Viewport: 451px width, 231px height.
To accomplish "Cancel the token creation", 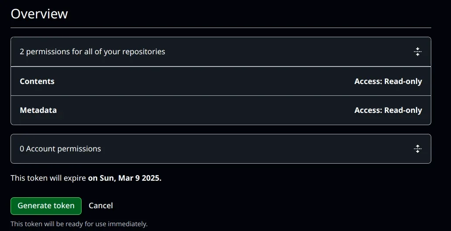I will point(101,206).
